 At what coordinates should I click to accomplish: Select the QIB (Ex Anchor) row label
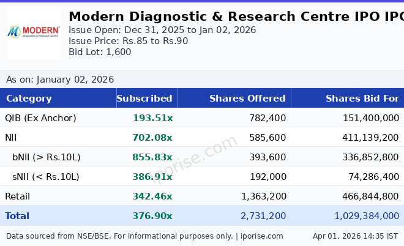(40, 118)
